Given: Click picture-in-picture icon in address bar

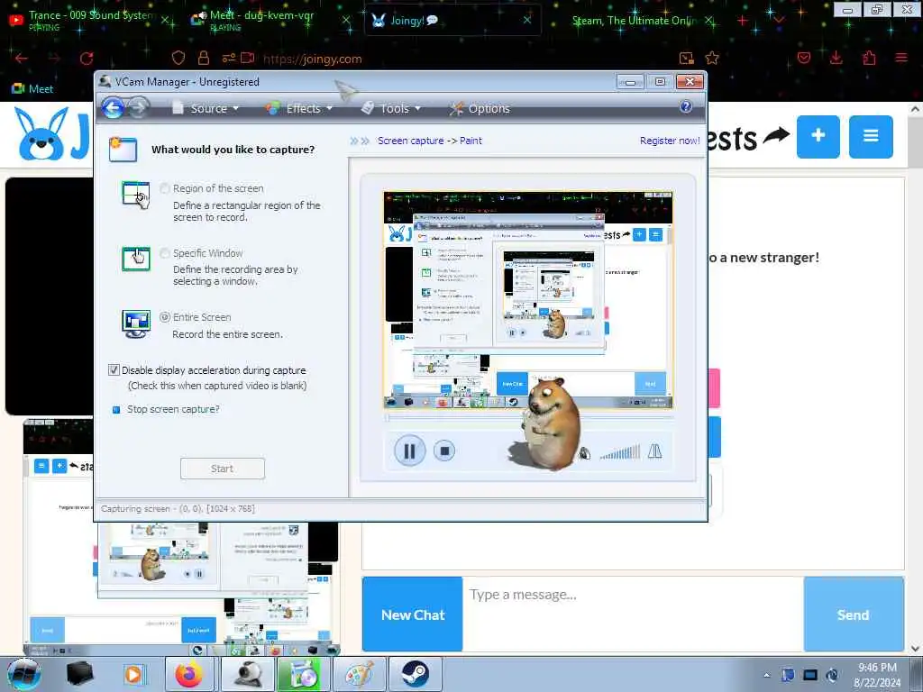Looking at the screenshot, I should click(x=686, y=58).
